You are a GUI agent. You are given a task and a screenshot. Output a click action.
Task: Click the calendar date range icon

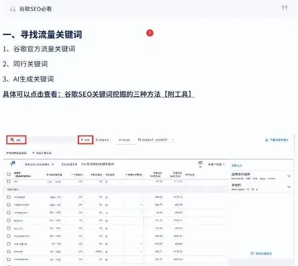tap(139, 140)
